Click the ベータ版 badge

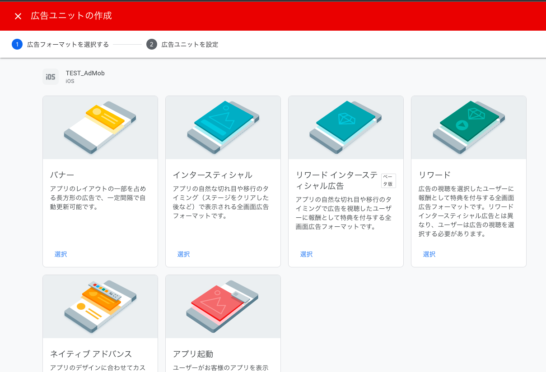pos(389,180)
